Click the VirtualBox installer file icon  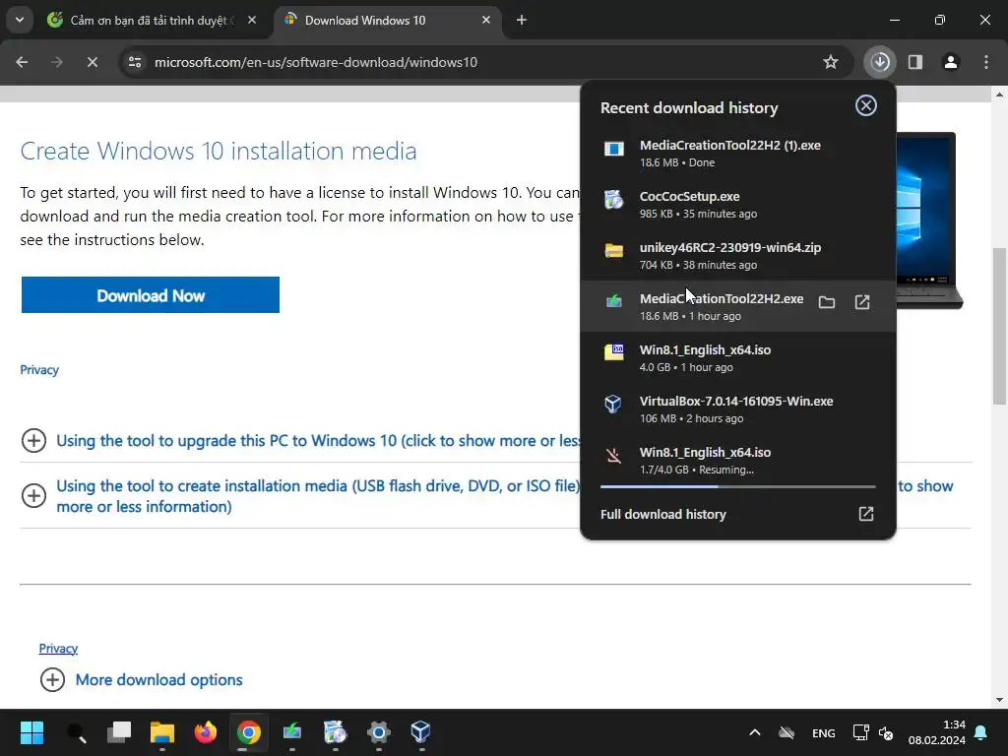pos(613,404)
